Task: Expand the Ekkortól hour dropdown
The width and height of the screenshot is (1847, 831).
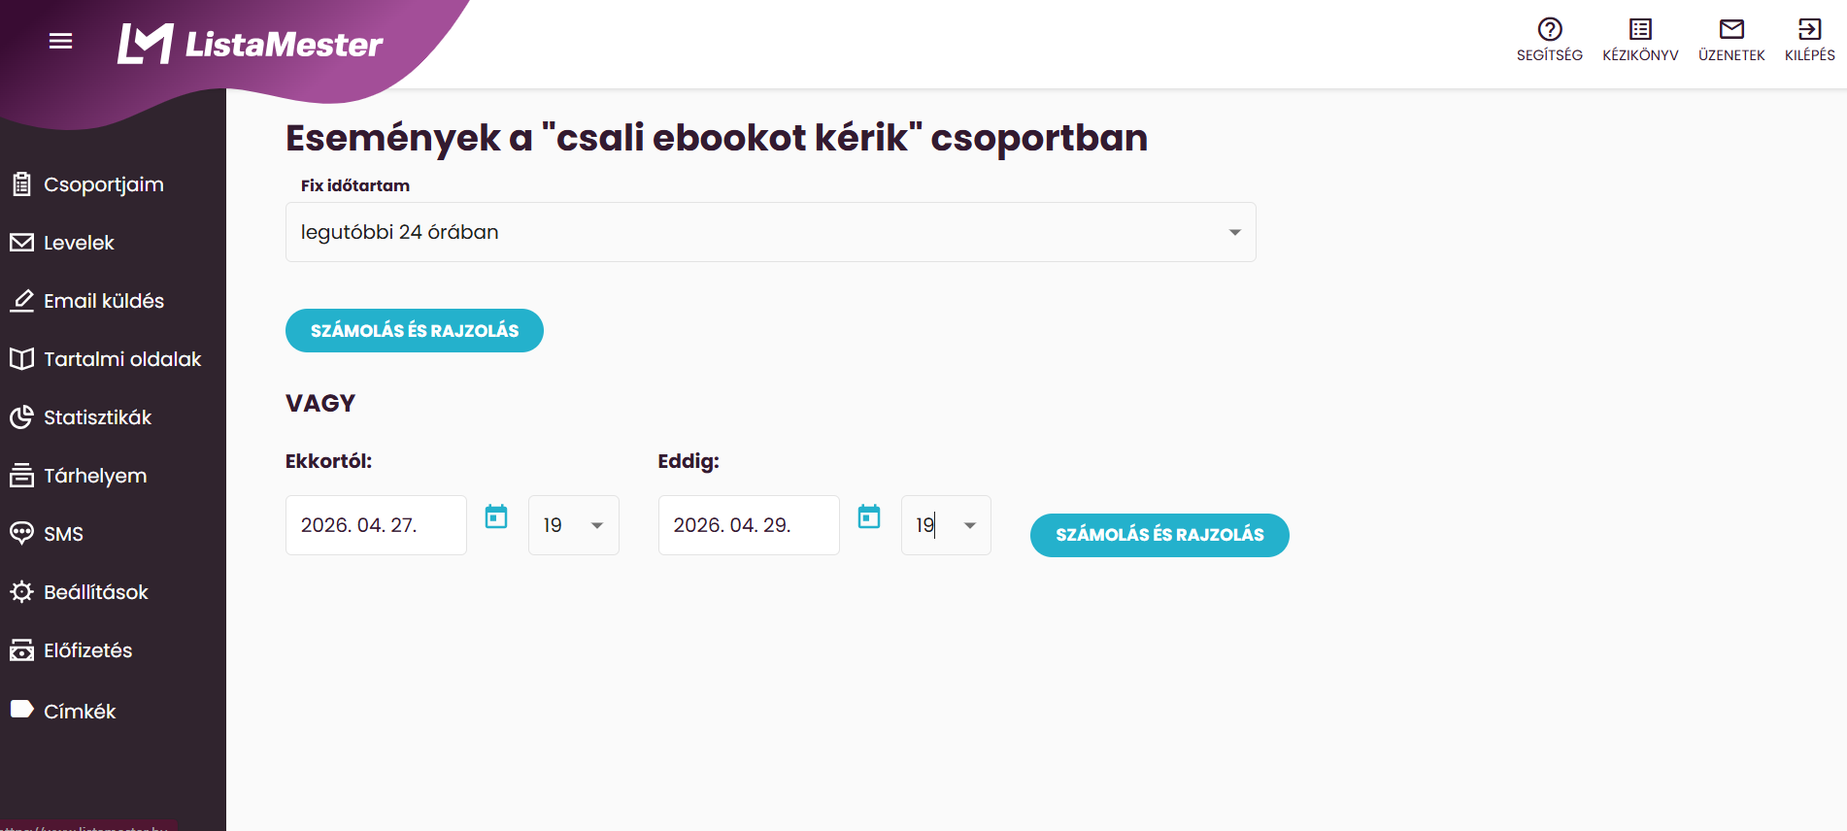Action: click(x=573, y=525)
